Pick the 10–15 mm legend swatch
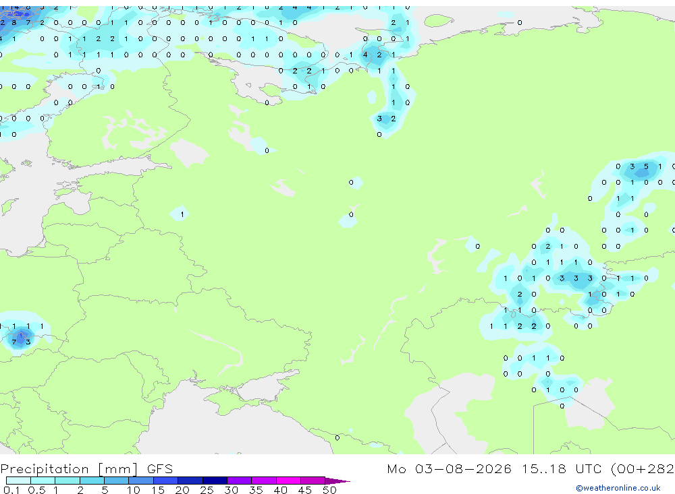This screenshot has height=494, width=675. (x=141, y=481)
